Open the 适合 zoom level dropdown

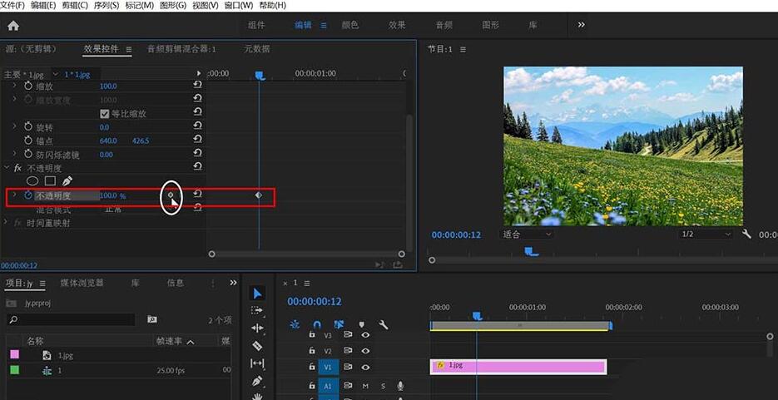[x=527, y=234]
